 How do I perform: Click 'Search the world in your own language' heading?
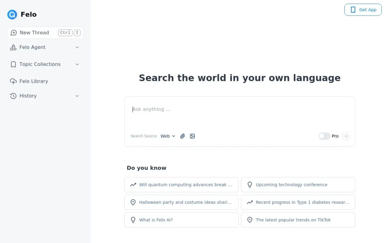240,78
